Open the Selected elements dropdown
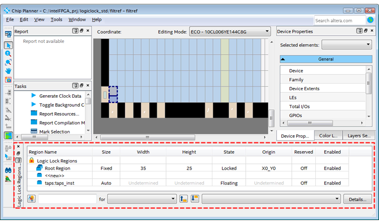Viewport: 379px width, 221px height. (346, 45)
